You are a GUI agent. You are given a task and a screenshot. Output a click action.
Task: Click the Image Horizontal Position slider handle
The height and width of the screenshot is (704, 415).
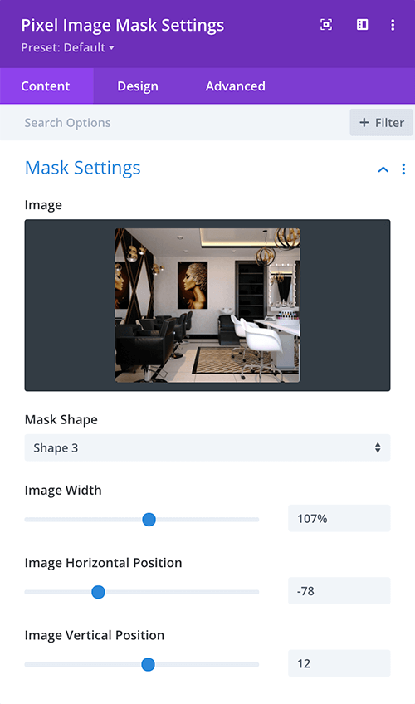pos(98,592)
